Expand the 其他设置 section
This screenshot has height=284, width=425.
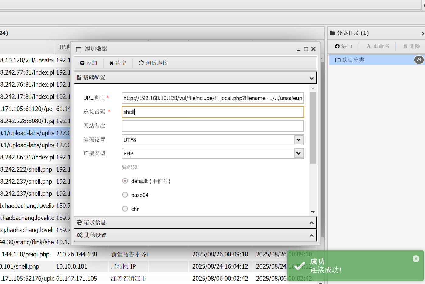[195, 235]
